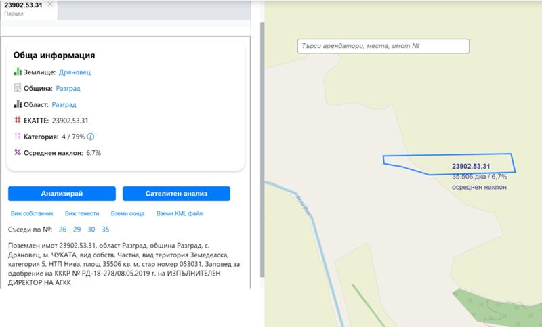Close the 23902.53.31 parcel tab
Image resolution: width=542 pixels, height=327 pixels.
(50, 5)
